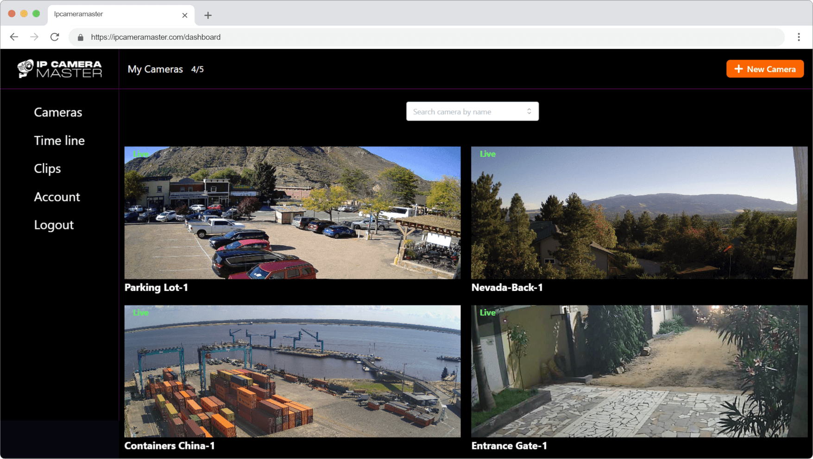Viewport: 813px width, 459px height.
Task: Click the padlock site info icon
Action: tap(81, 37)
